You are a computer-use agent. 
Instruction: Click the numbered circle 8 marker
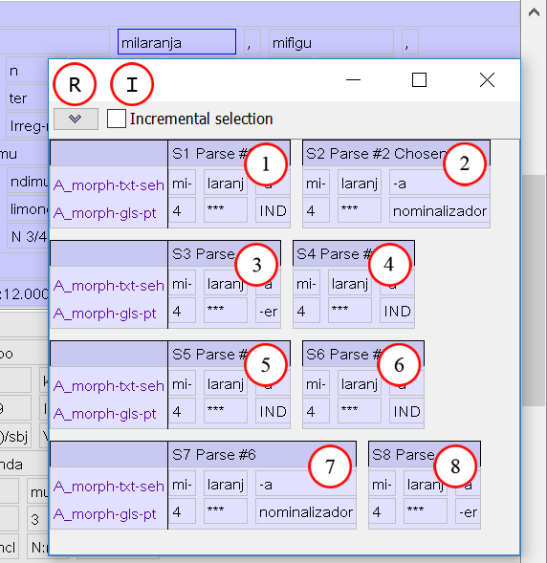tap(455, 466)
